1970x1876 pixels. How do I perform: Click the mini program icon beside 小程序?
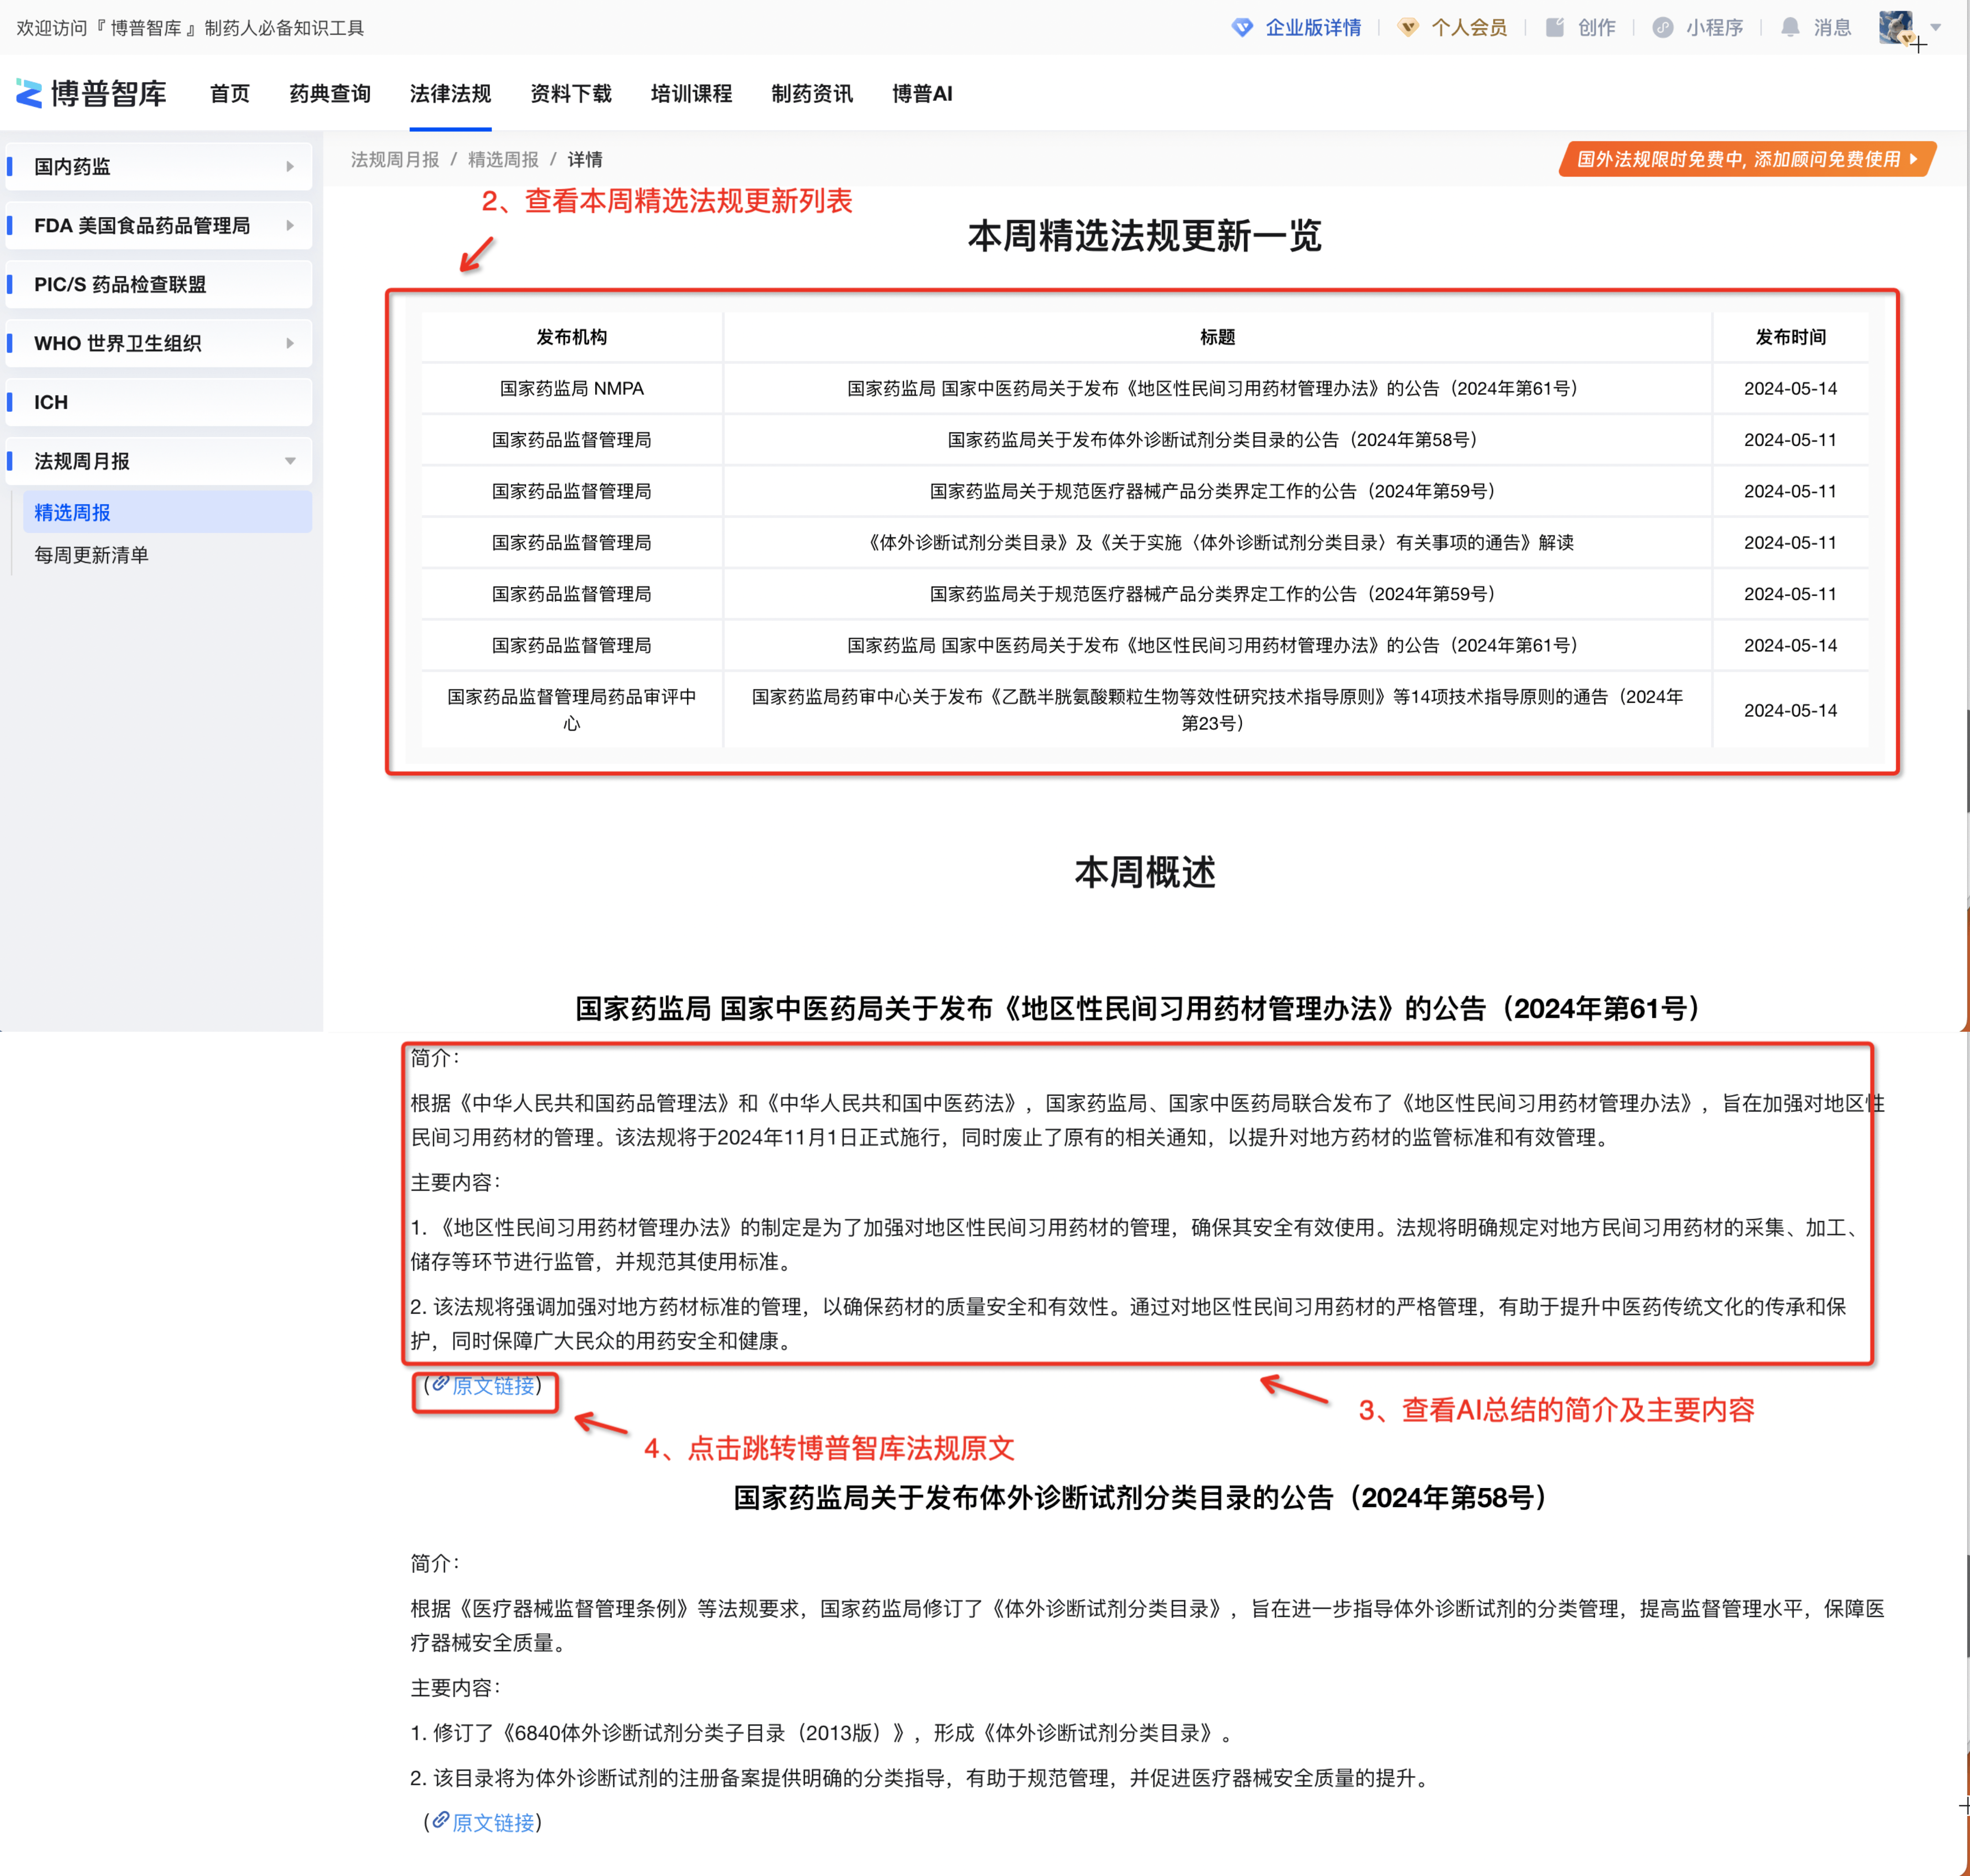coord(1663,27)
